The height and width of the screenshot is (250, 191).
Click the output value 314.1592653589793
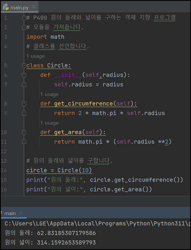[66, 242]
